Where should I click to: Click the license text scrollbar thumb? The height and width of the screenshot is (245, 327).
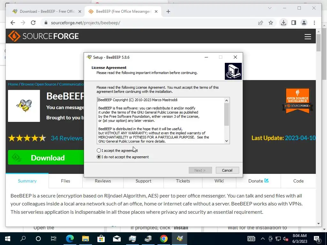click(x=226, y=114)
